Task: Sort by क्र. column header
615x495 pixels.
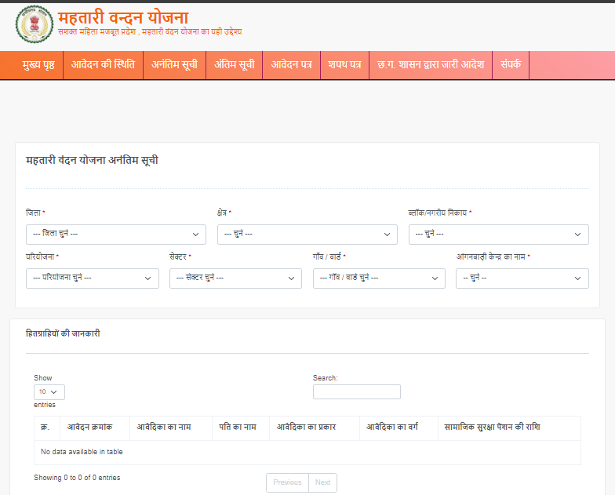Action: pos(47,428)
